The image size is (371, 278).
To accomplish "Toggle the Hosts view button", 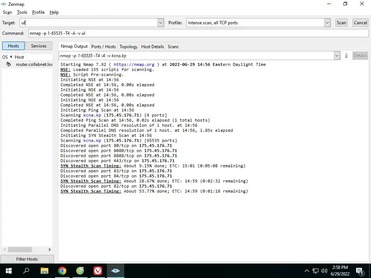I will [13, 46].
